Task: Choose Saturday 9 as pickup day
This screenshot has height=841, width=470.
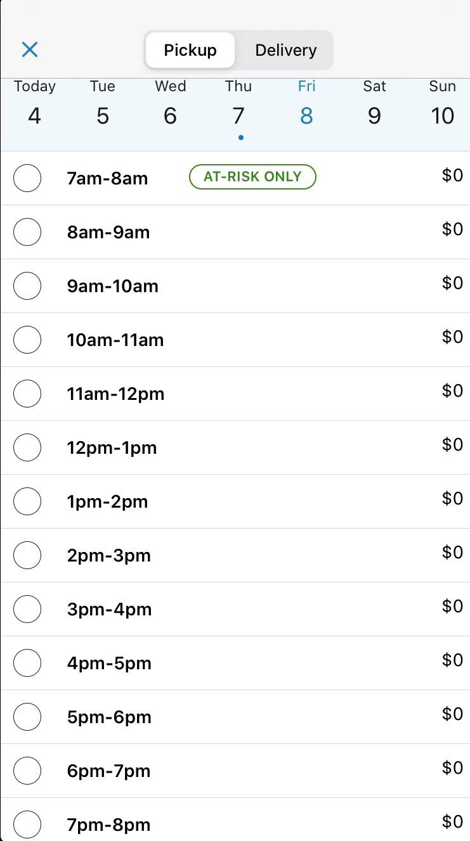Action: point(374,105)
